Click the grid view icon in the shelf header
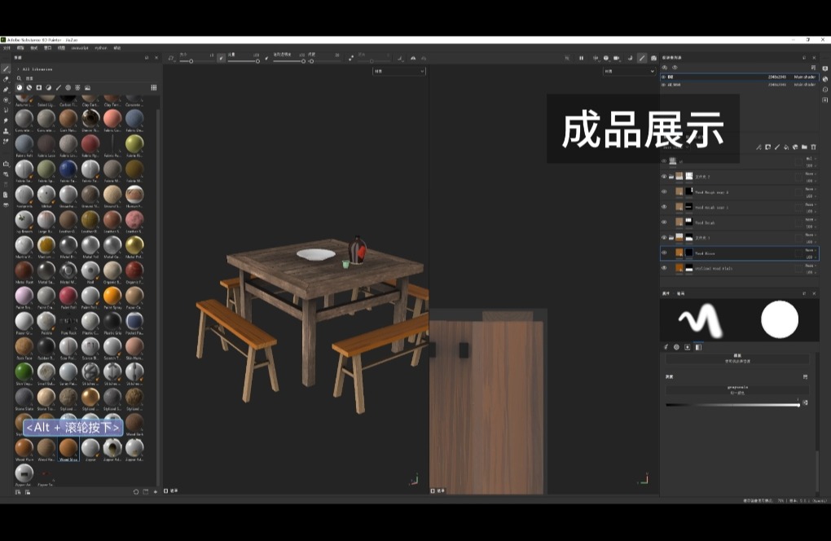 153,87
